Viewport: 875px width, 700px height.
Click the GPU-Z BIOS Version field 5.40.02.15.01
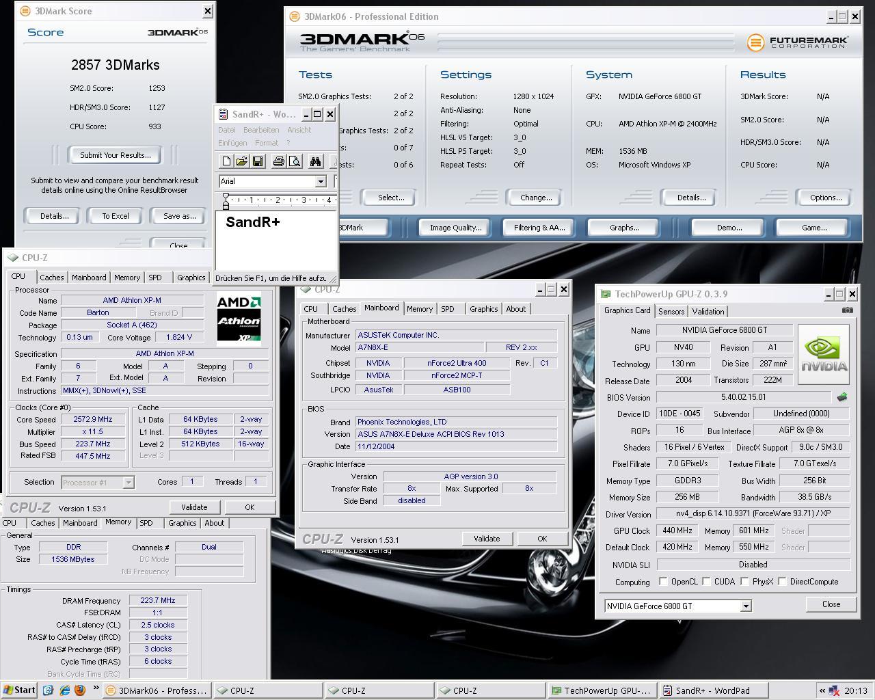point(743,397)
